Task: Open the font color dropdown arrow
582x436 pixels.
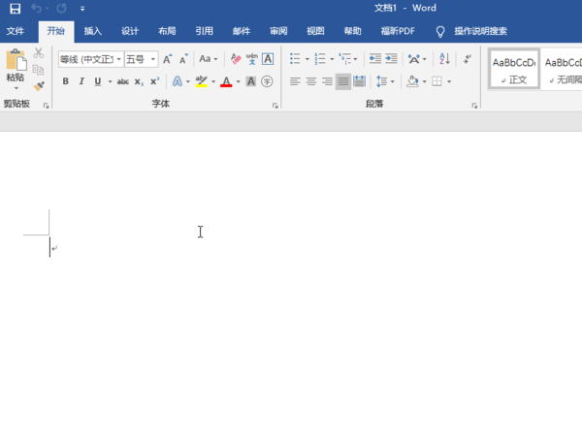Action: [x=239, y=81]
